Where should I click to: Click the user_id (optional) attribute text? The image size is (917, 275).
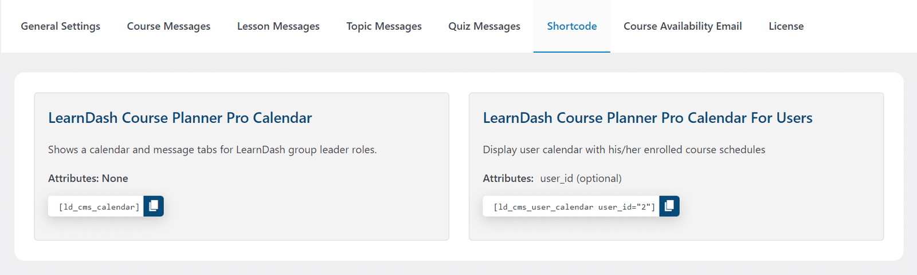(x=581, y=178)
